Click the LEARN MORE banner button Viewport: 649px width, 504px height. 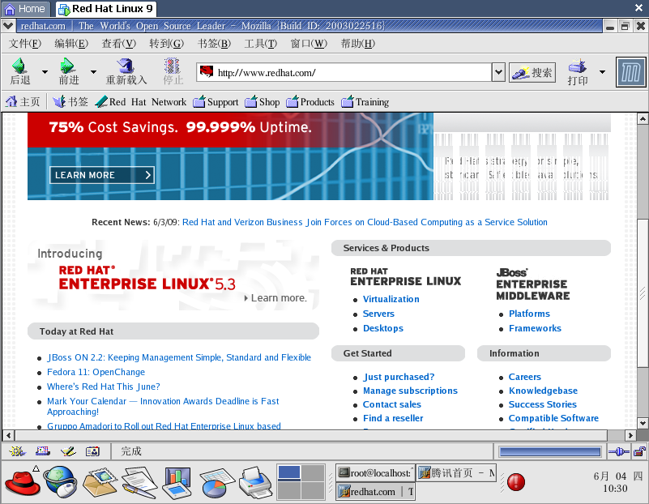(102, 175)
